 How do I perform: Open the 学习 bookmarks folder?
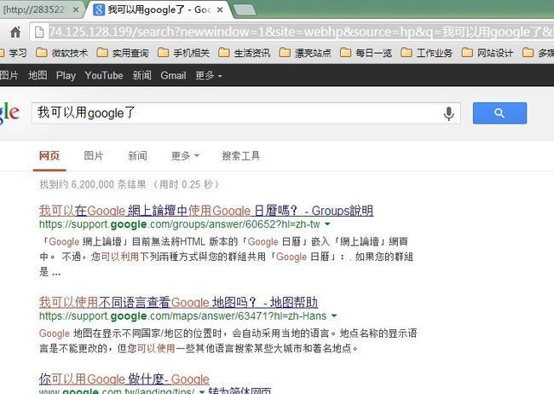14,53
